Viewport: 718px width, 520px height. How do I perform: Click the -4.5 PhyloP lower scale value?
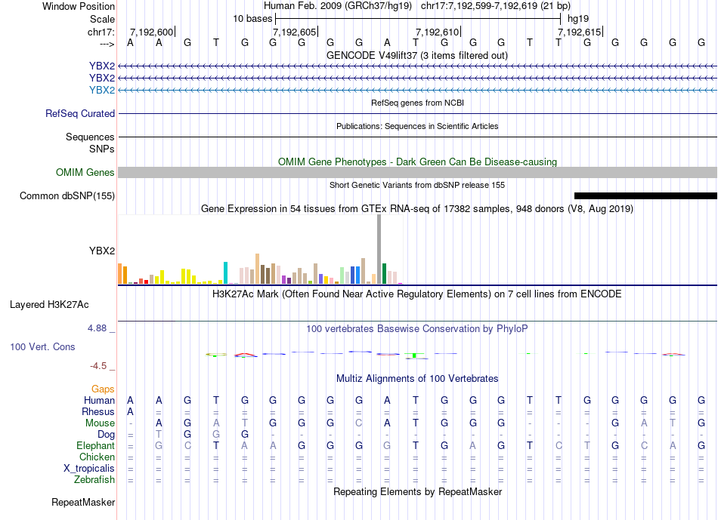98,366
